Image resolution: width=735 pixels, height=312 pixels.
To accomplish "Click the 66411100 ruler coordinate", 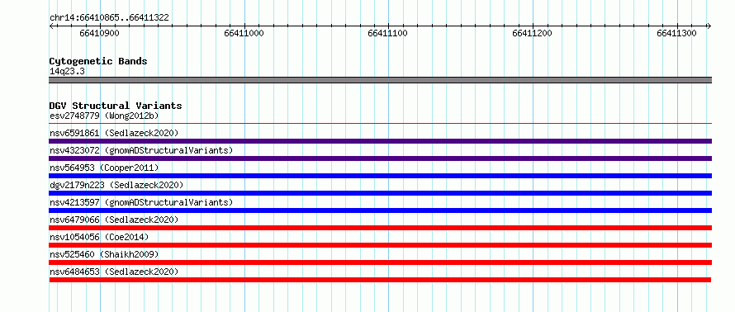I will (387, 33).
